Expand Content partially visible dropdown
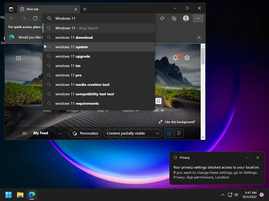This screenshot has width=269, height=201. pos(133,133)
